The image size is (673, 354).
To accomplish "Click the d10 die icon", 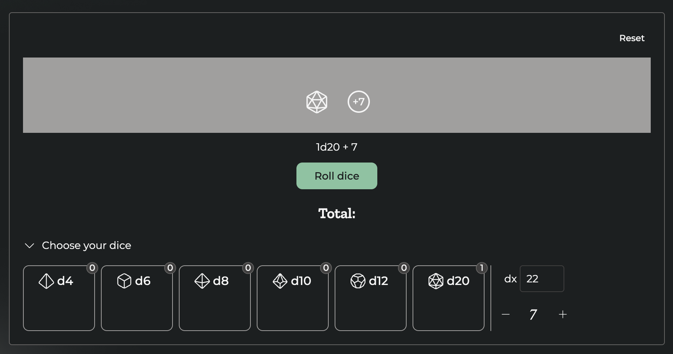I will pyautogui.click(x=280, y=281).
